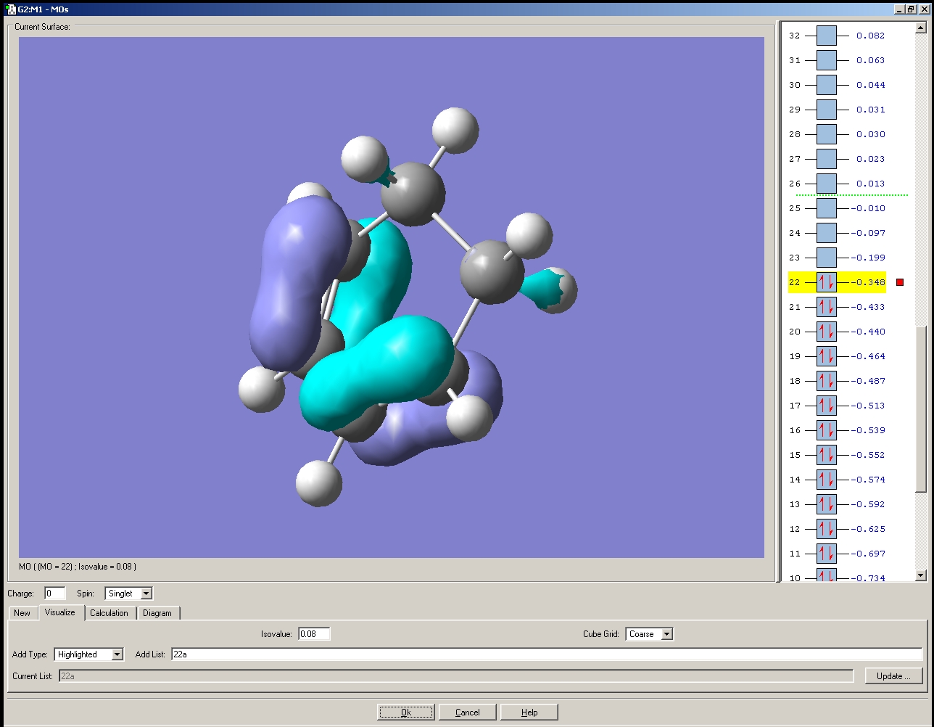Screen dimensions: 934x727
Task: Click the red marker beside MO 22
Action: (x=900, y=282)
